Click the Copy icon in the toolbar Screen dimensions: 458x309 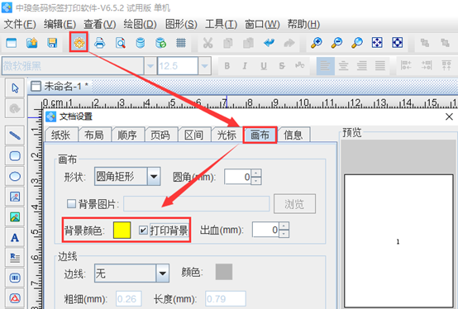click(228, 43)
